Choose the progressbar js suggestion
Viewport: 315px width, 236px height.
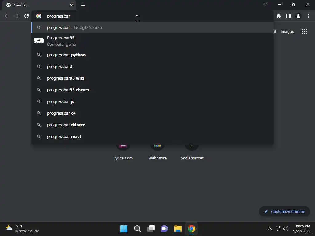(153, 101)
